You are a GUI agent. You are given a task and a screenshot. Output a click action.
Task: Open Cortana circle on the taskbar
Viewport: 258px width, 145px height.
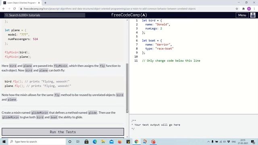[70, 141]
